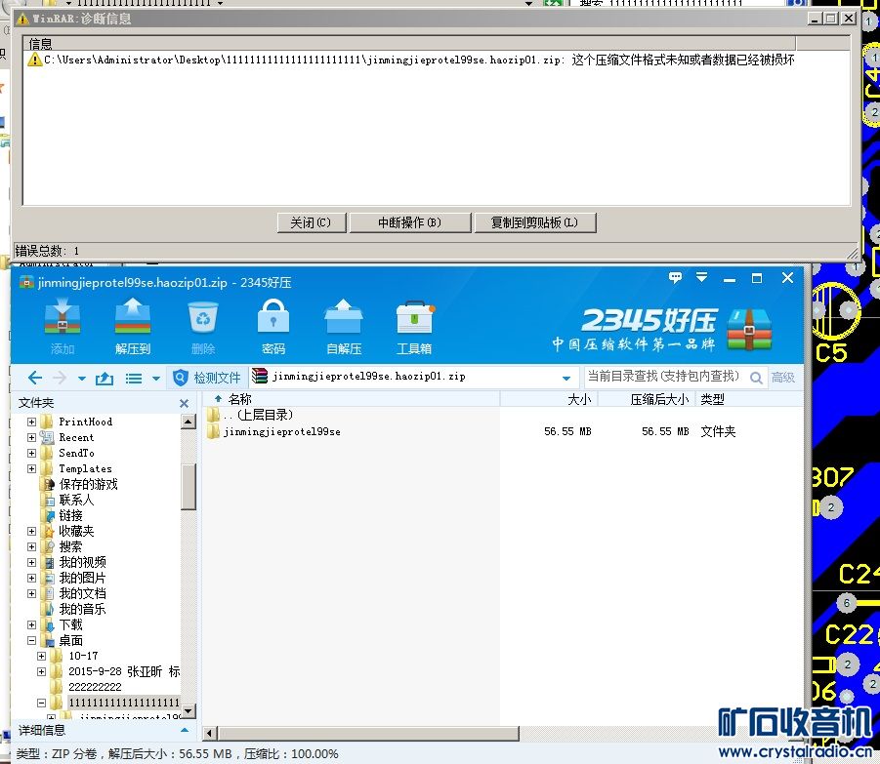Expand the 详细信息 panel arrow

click(x=184, y=730)
